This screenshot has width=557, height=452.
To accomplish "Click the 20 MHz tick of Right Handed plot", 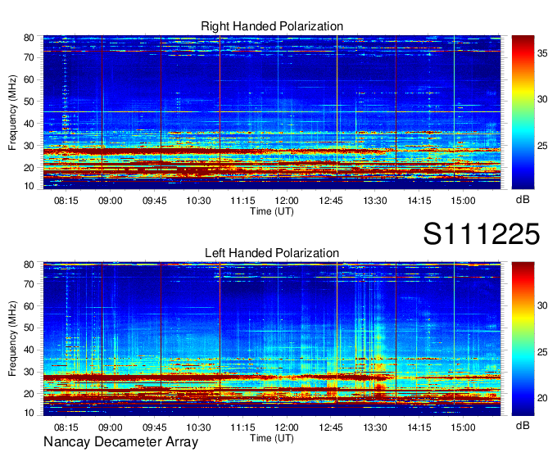I will 29,168.
